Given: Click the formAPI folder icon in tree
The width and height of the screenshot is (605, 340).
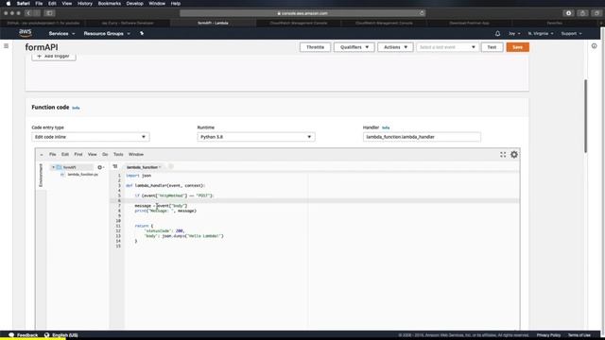Looking at the screenshot, I should [59, 167].
